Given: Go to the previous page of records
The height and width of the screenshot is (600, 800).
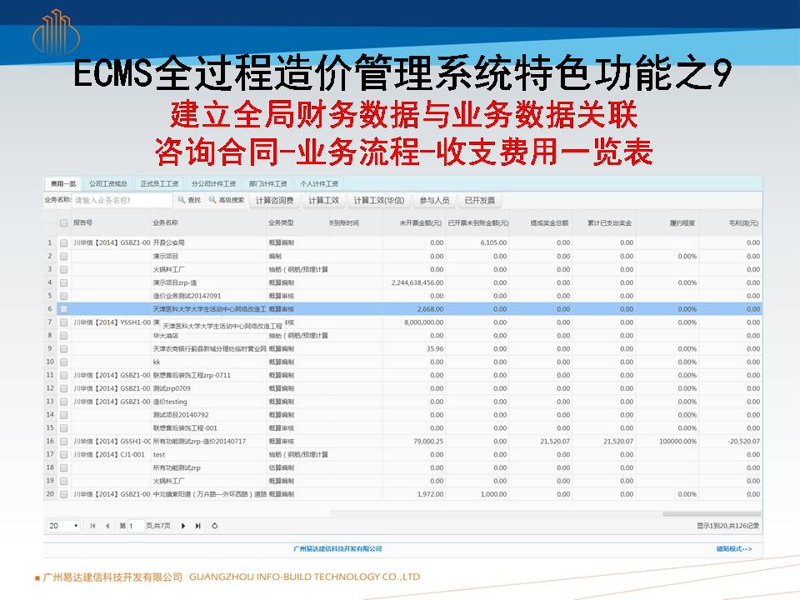Looking at the screenshot, I should [107, 526].
